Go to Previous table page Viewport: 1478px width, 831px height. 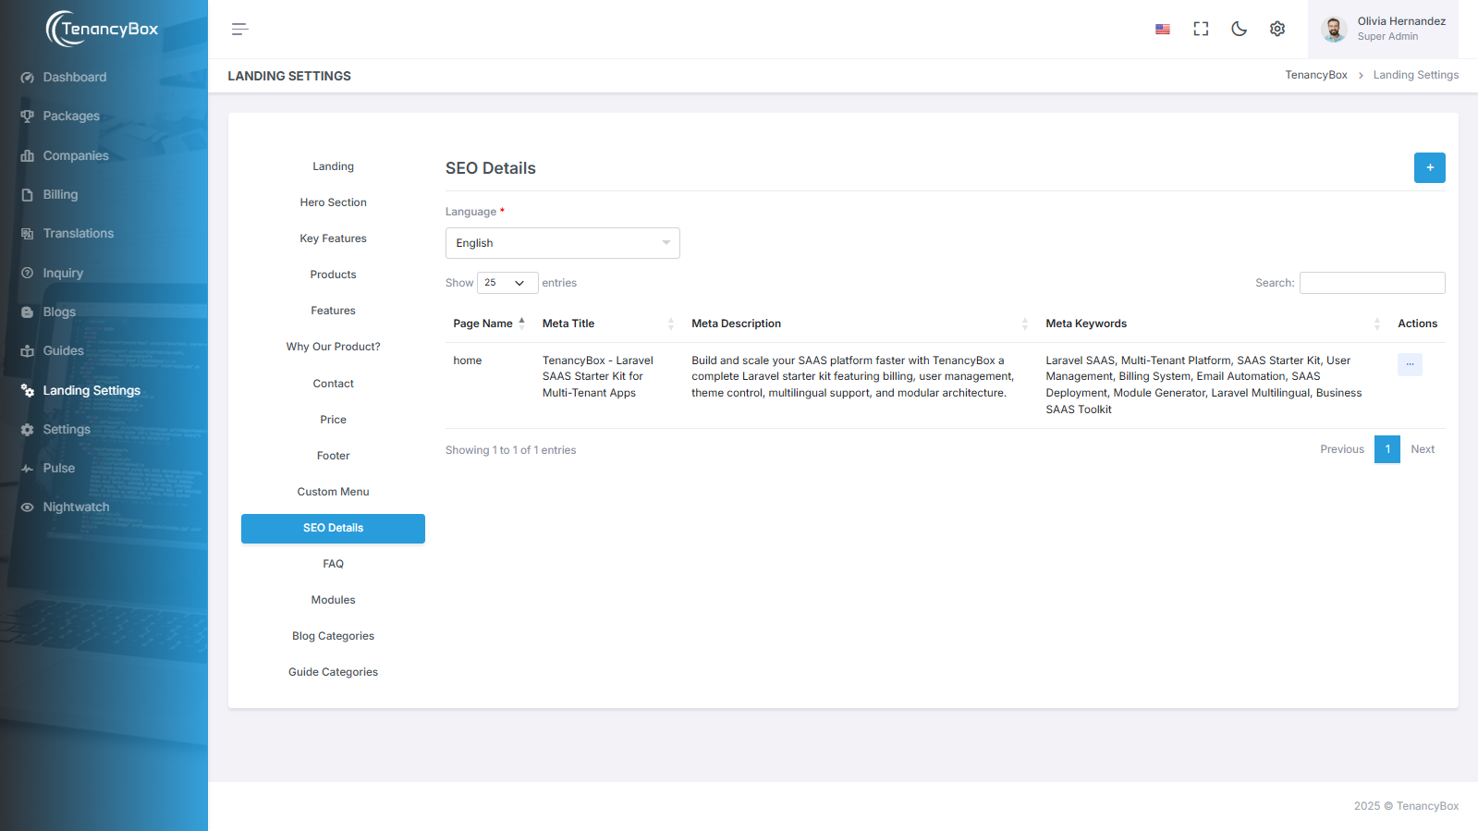coord(1342,449)
